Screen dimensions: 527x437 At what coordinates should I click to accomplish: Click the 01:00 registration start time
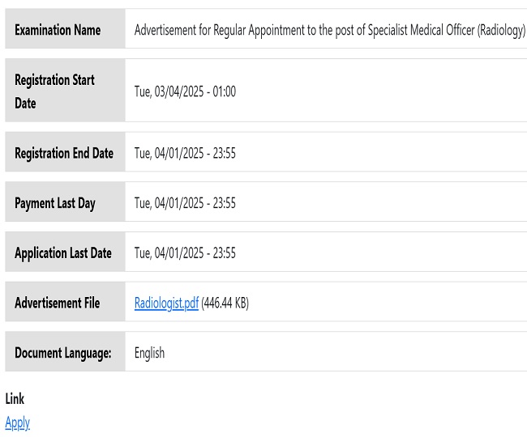point(224,91)
